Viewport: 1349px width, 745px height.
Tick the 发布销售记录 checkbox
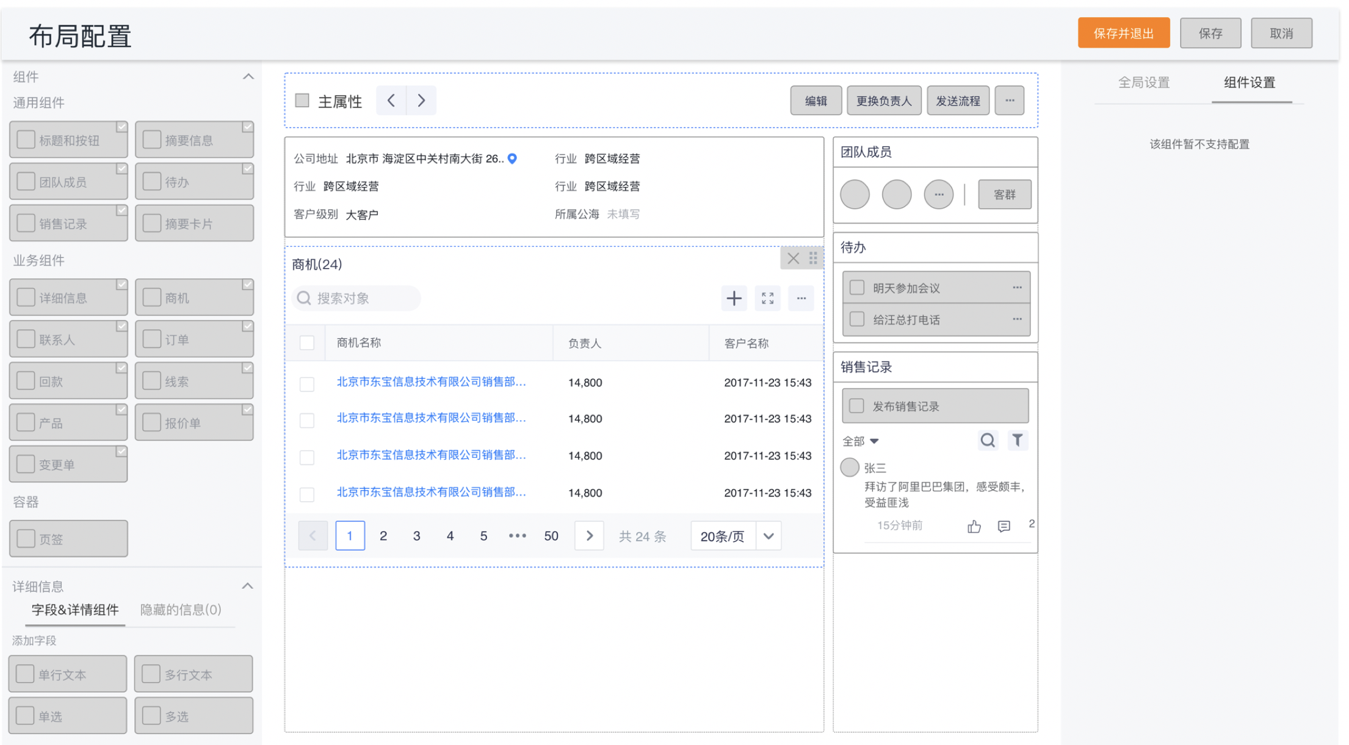856,406
